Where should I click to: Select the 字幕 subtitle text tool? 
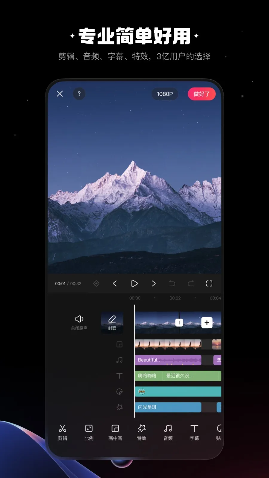point(194,432)
